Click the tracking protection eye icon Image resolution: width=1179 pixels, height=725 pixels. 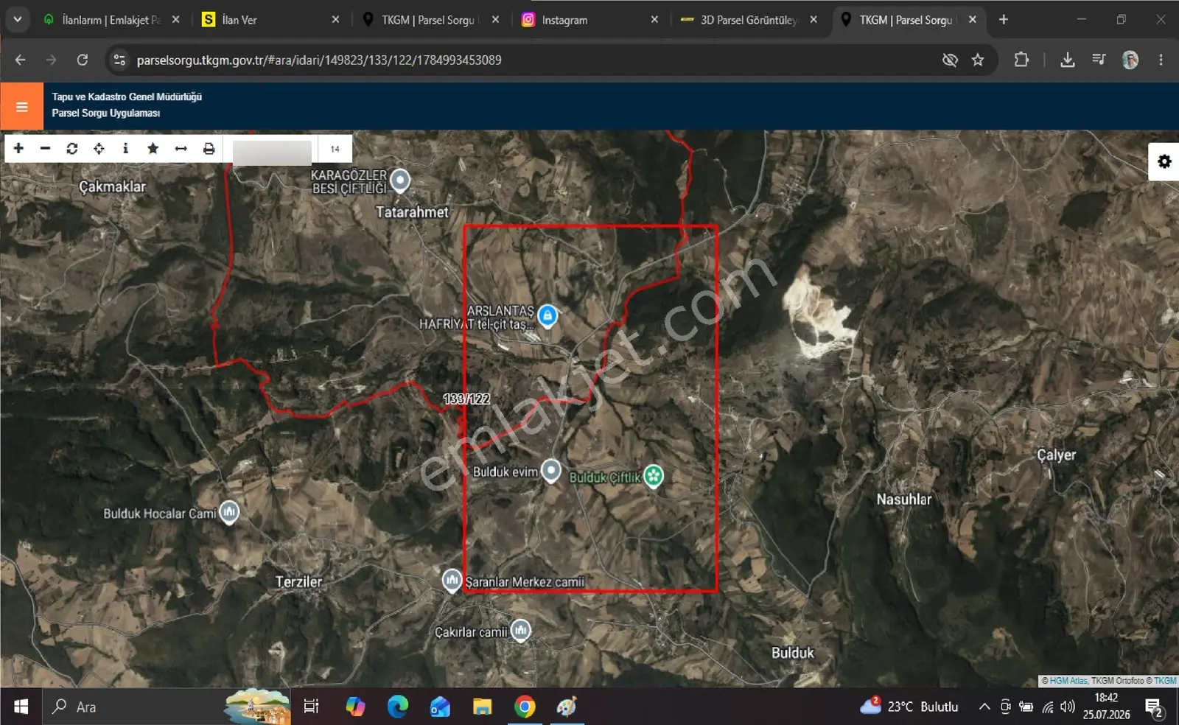click(950, 60)
